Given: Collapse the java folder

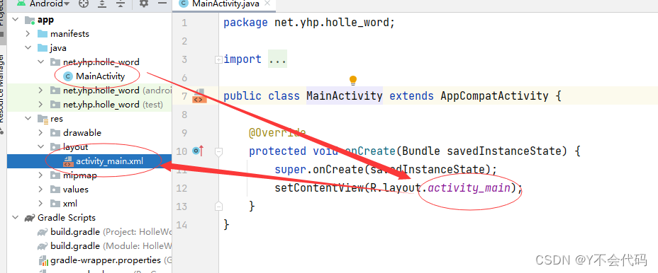Looking at the screenshot, I should [28, 48].
